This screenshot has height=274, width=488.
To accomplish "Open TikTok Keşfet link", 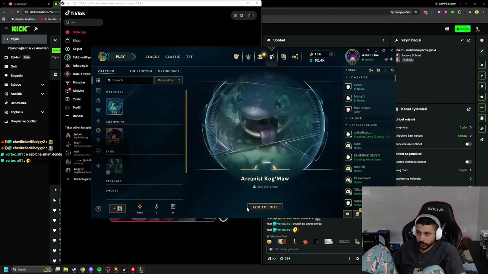I will tap(77, 49).
